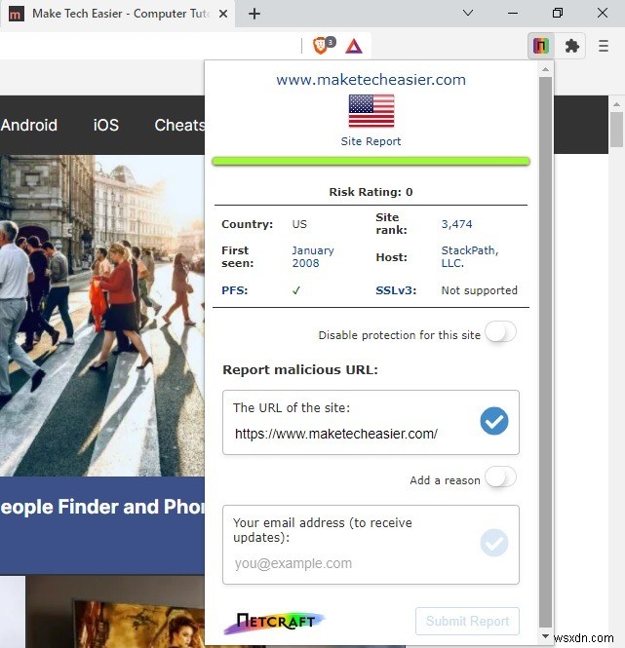
Task: Click the webpage scrollbar thumb
Action: tap(617, 130)
